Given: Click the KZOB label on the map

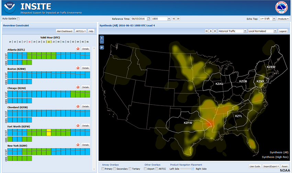Looking at the screenshot, I should coord(243,81).
